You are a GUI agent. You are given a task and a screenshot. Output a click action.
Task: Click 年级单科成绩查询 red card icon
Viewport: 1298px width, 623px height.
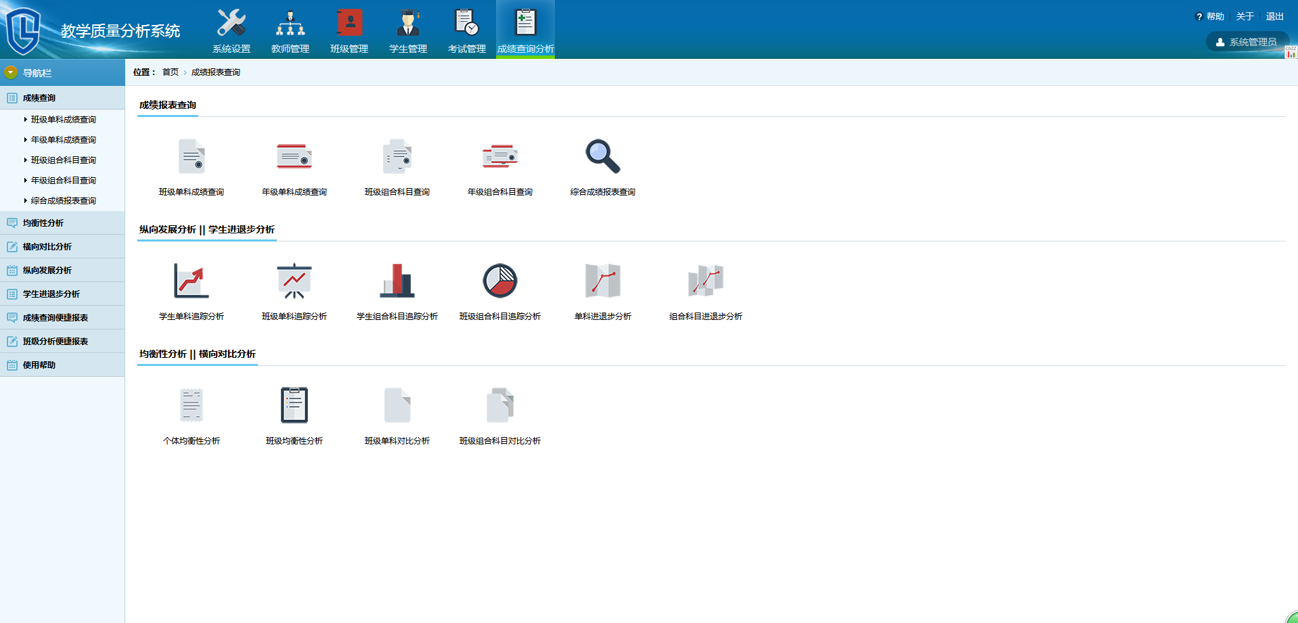(294, 156)
